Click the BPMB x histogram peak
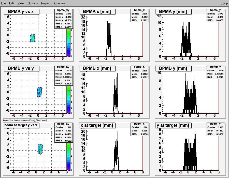Image resolution: width=229 pixels, height=178 pixels. 116,93
